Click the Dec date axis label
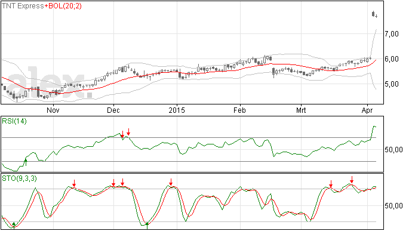Screen dimensions: 412x231 pyautogui.click(x=113, y=110)
